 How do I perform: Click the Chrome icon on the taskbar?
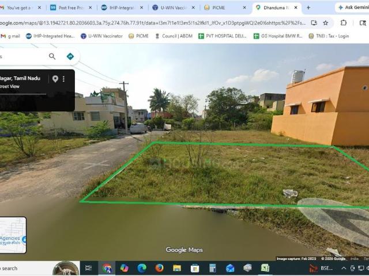pyautogui.click(x=107, y=268)
